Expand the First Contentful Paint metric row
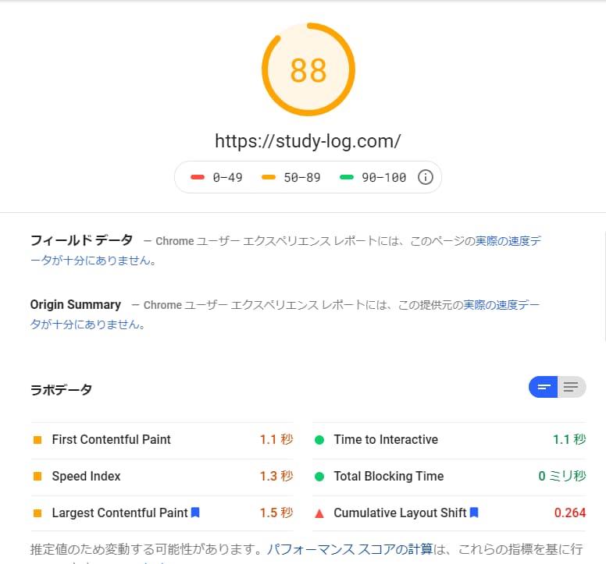 tap(162, 440)
